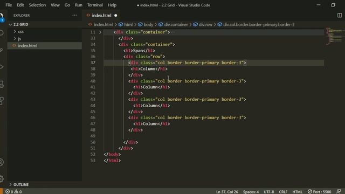Open the Selection menu
Viewport: 345px width, 194px height.
pos(37,5)
